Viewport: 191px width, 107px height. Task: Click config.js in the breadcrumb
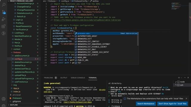coord(65,1)
